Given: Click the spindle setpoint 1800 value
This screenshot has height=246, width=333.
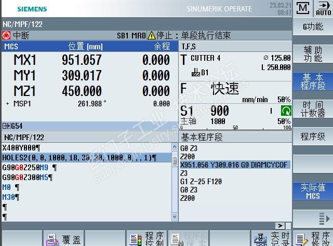Looking at the screenshot, I should (218, 121).
